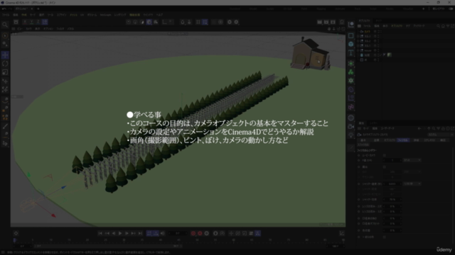
Task: Toggle the coordinate system button beside Z
Action: pos(45,22)
